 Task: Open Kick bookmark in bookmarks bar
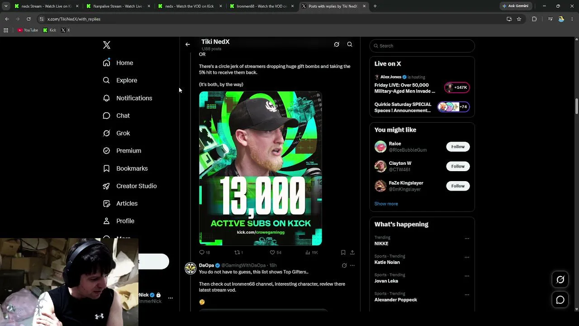click(x=50, y=30)
